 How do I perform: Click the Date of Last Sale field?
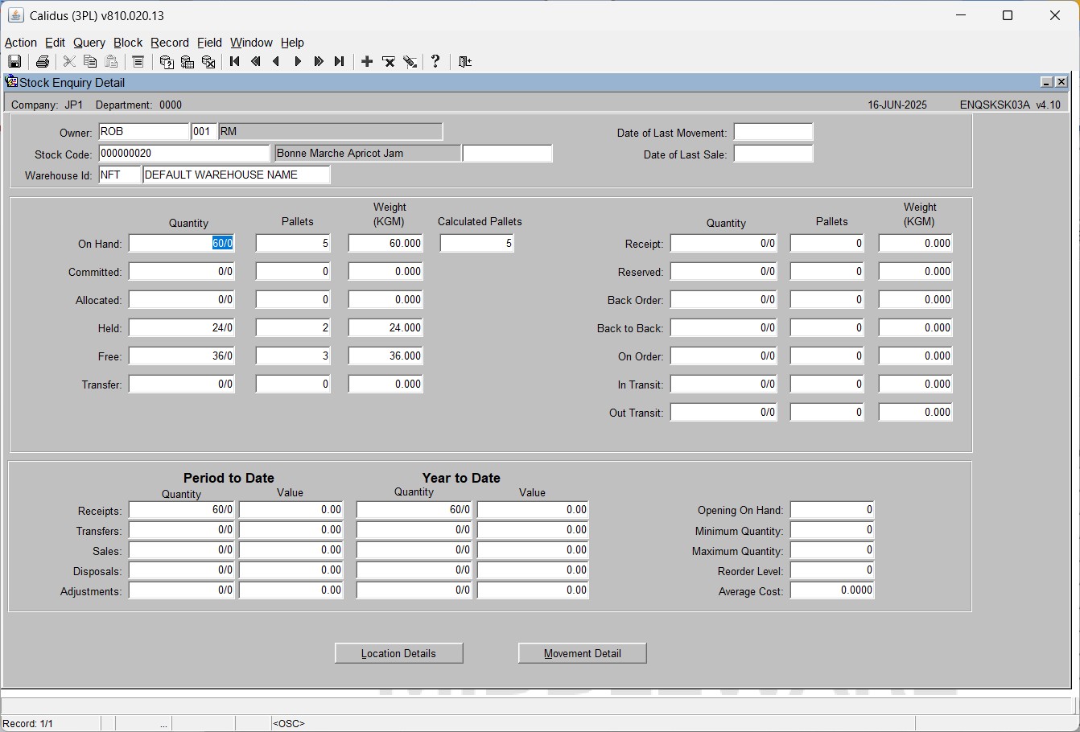[x=773, y=154]
